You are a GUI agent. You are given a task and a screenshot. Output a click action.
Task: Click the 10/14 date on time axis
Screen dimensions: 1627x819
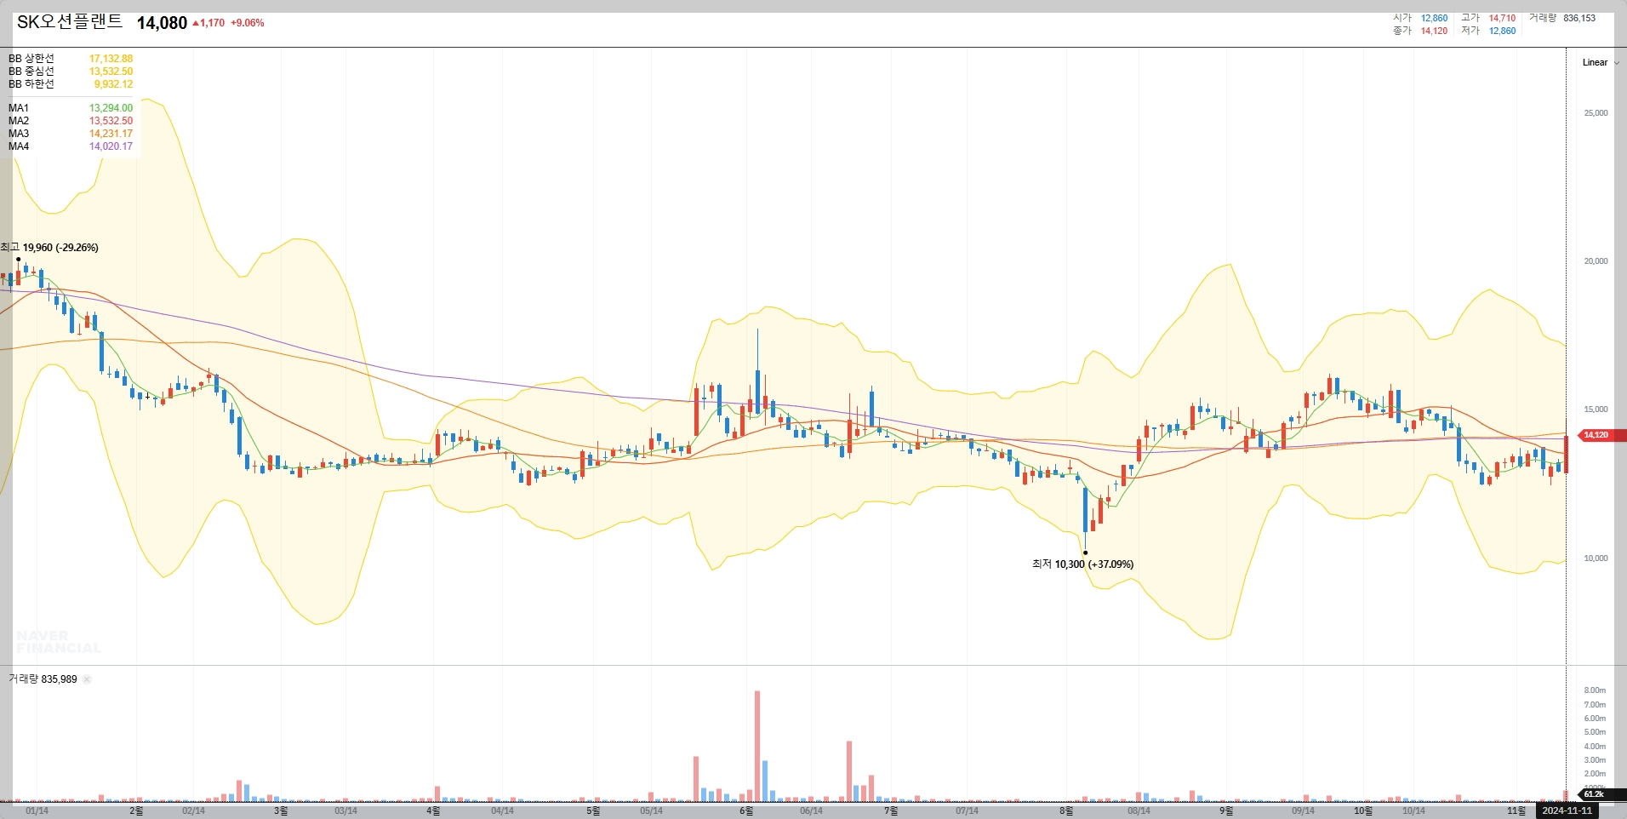pos(1413,811)
